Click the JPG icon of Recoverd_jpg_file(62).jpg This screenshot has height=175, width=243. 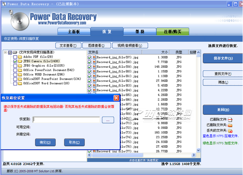pos(94,81)
